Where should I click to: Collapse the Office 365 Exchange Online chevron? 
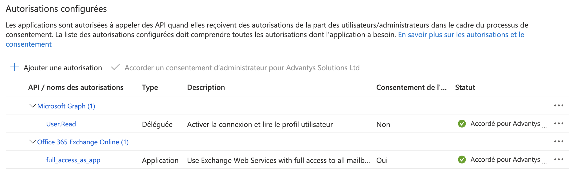pyautogui.click(x=32, y=142)
